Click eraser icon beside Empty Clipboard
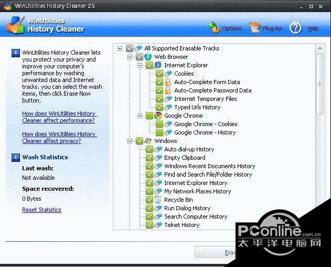This screenshot has height=267, width=331. pyautogui.click(x=158, y=158)
